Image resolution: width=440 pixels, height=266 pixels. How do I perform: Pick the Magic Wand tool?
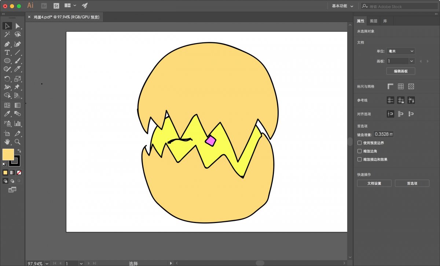click(7, 35)
